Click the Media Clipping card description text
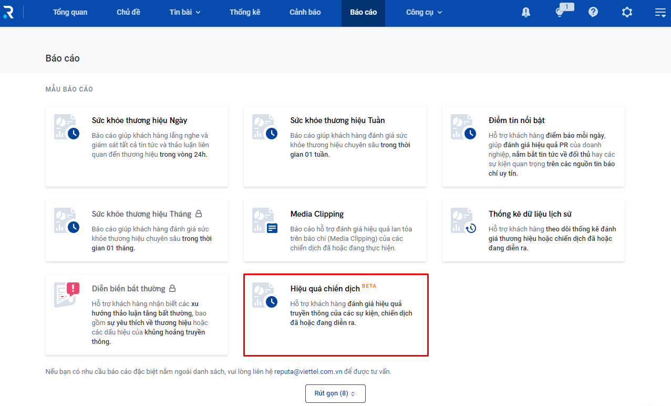Viewport: 671px width, 406px height. (351, 239)
